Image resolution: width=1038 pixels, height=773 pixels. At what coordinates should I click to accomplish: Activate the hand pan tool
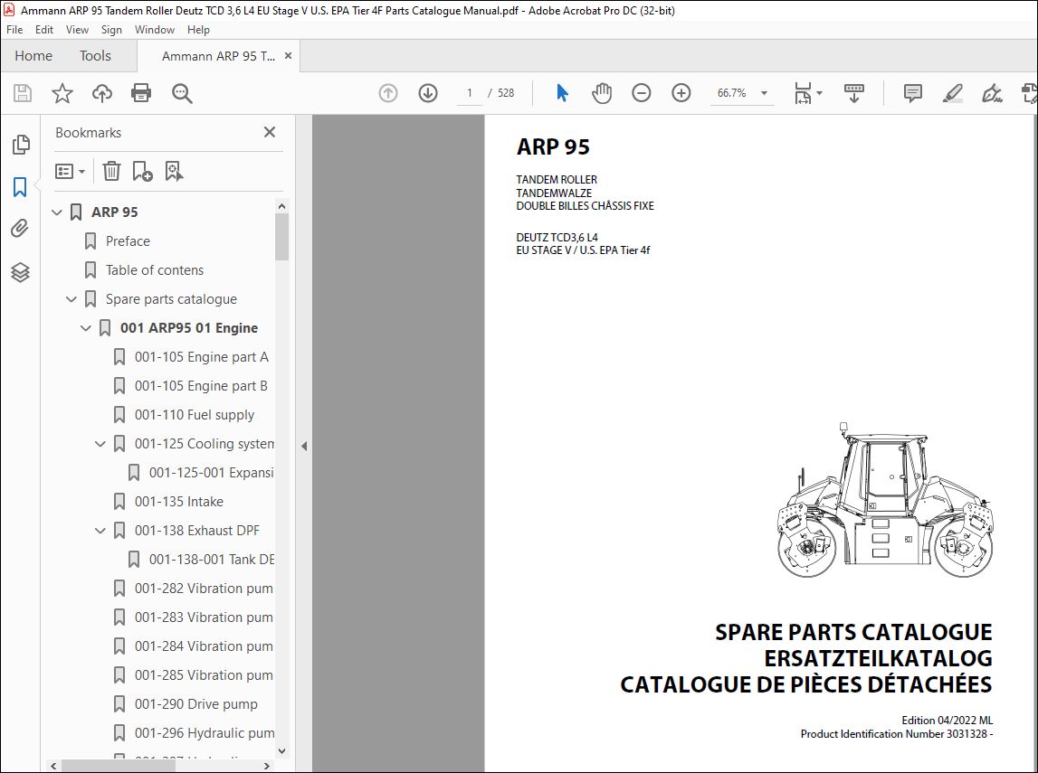pyautogui.click(x=602, y=93)
